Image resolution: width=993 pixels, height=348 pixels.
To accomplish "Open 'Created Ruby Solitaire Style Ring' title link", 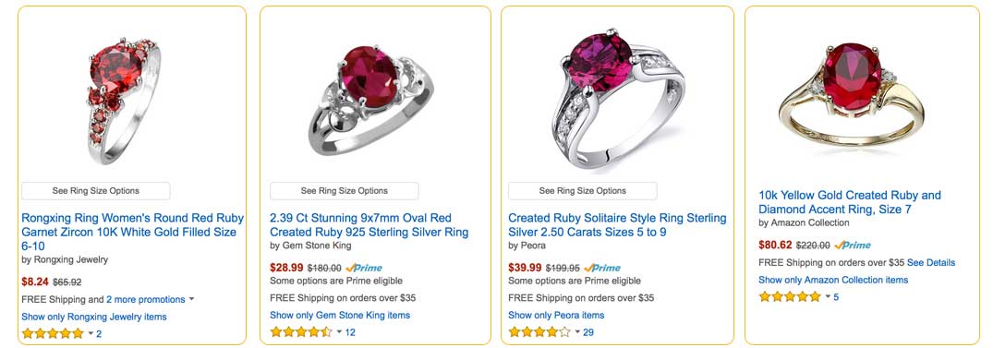I will click(x=617, y=224).
